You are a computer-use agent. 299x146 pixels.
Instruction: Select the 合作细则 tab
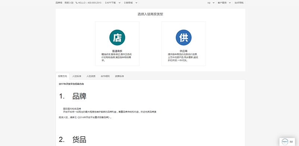[x=105, y=76]
